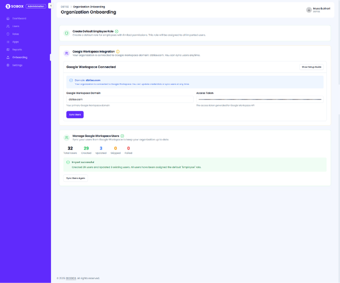Click the Onboarding upload icon in sidebar

[8, 57]
